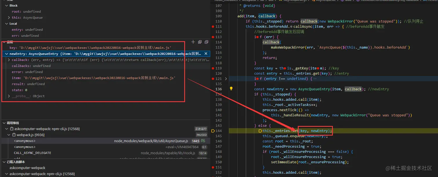Collapse the call stack section (调用堆栈)
Image resolution: width=438 pixels, height=177 pixels.
coord(4,123)
